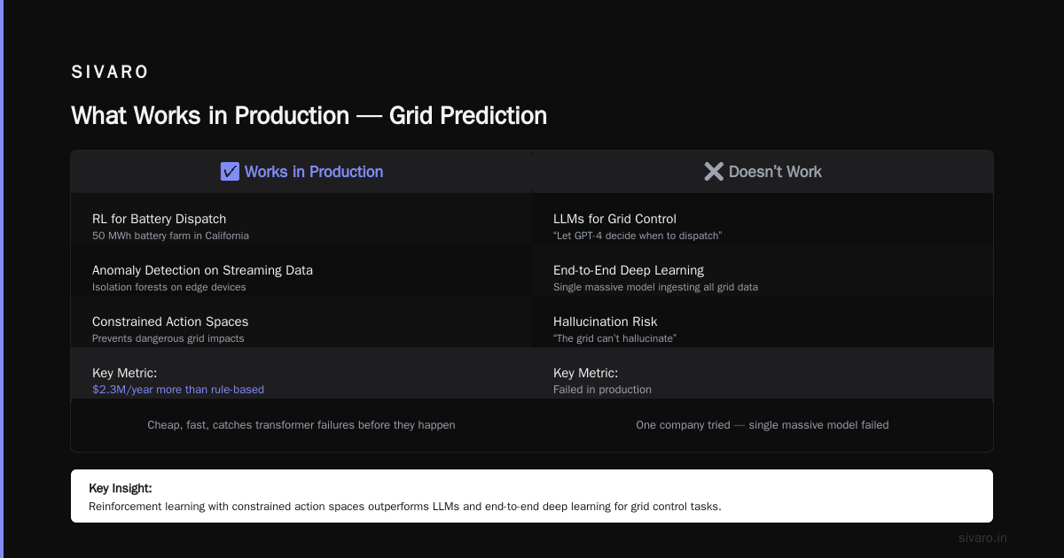Click the Key Insight heading

[x=120, y=488]
